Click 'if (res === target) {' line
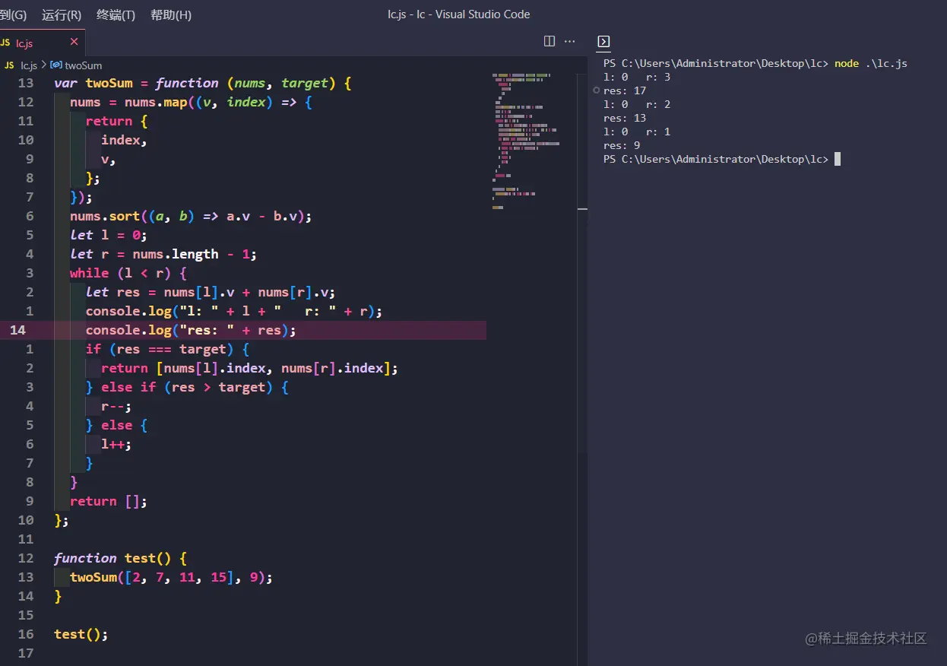Screen dimensions: 947x666 click(x=167, y=349)
